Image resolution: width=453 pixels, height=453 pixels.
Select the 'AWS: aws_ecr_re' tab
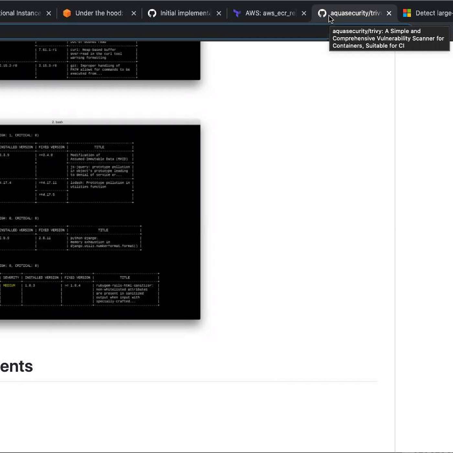(x=270, y=13)
